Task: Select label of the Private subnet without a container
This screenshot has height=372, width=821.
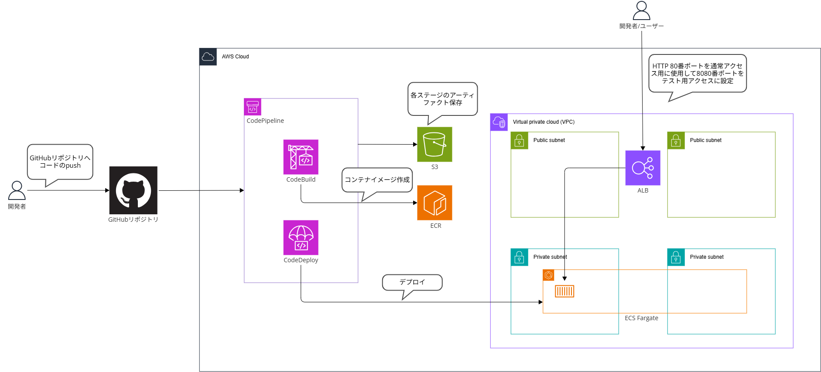Action: 707,257
